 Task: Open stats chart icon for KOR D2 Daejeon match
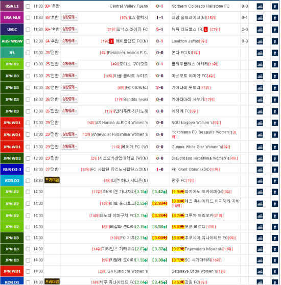tap(260, 181)
